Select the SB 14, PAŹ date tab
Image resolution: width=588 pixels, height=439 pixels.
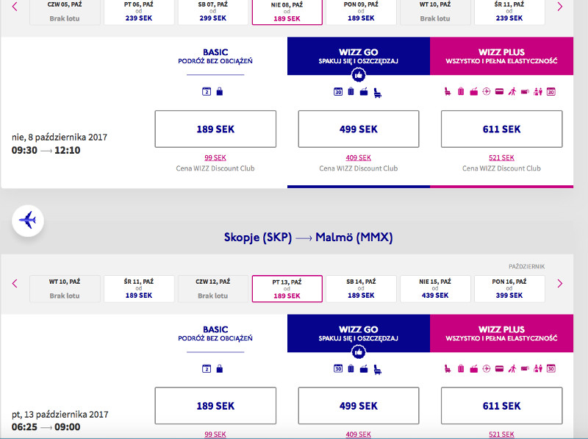tap(361, 288)
